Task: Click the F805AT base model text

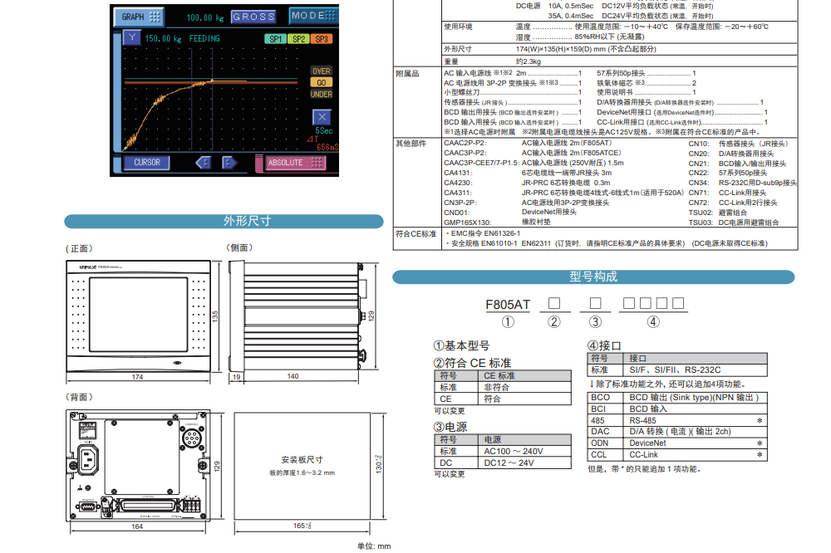Action: click(508, 305)
